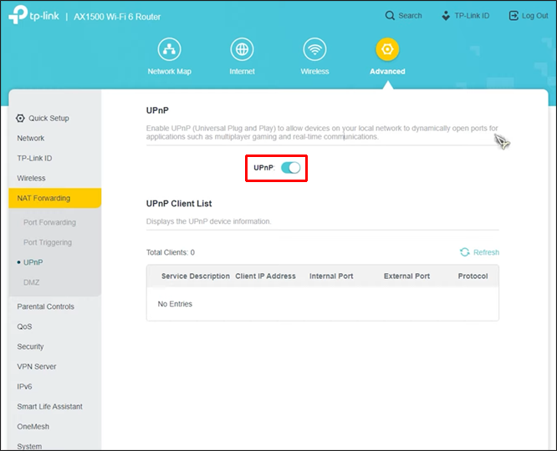
Task: Click the Refresh text link
Action: pyautogui.click(x=486, y=252)
